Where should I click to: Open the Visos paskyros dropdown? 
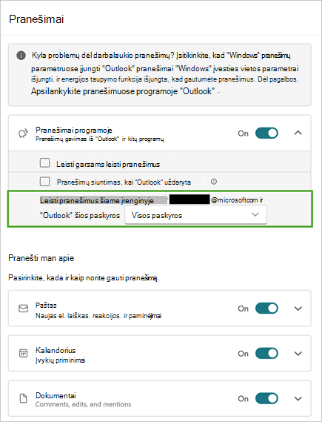tap(195, 215)
